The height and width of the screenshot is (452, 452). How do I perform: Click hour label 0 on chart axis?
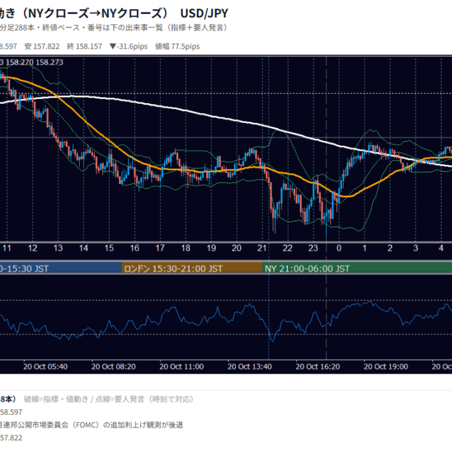(339, 248)
